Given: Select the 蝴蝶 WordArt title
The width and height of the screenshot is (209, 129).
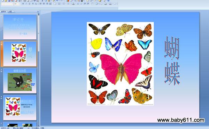Looking at the screenshot, I should tap(172, 61).
